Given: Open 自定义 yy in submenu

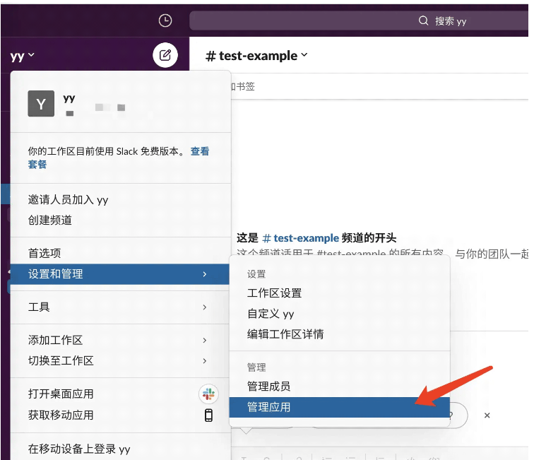Looking at the screenshot, I should pyautogui.click(x=340, y=314).
